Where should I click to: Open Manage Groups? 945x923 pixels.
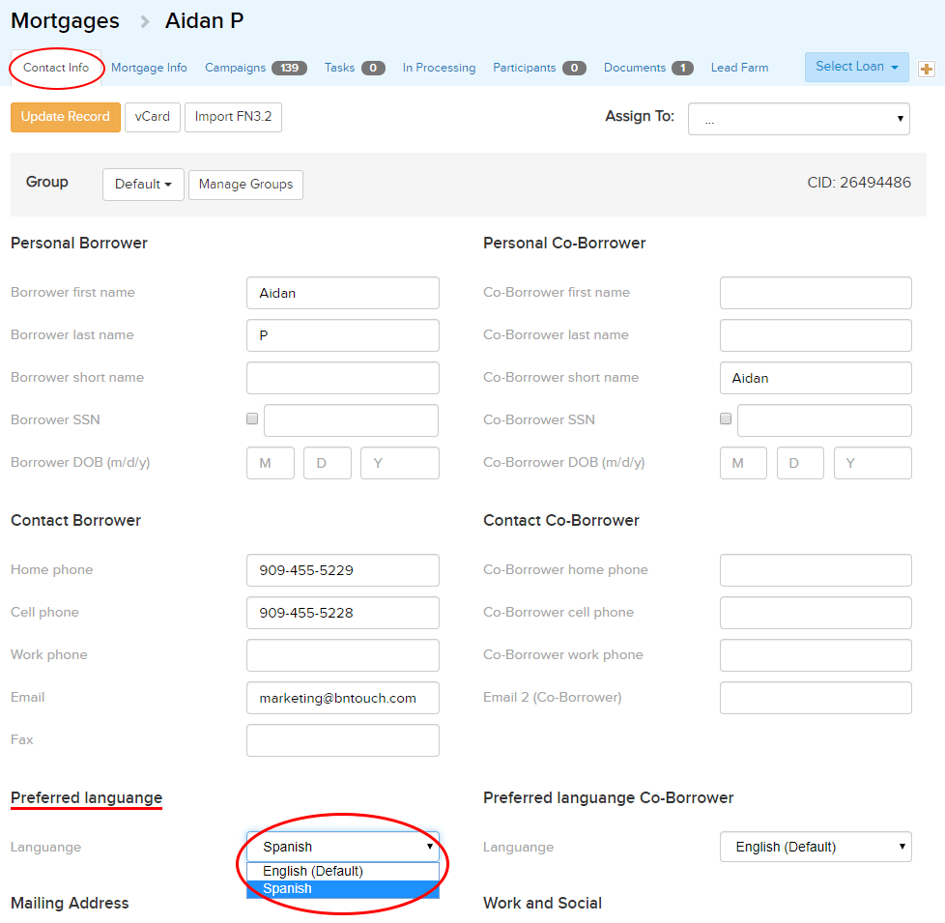point(245,185)
